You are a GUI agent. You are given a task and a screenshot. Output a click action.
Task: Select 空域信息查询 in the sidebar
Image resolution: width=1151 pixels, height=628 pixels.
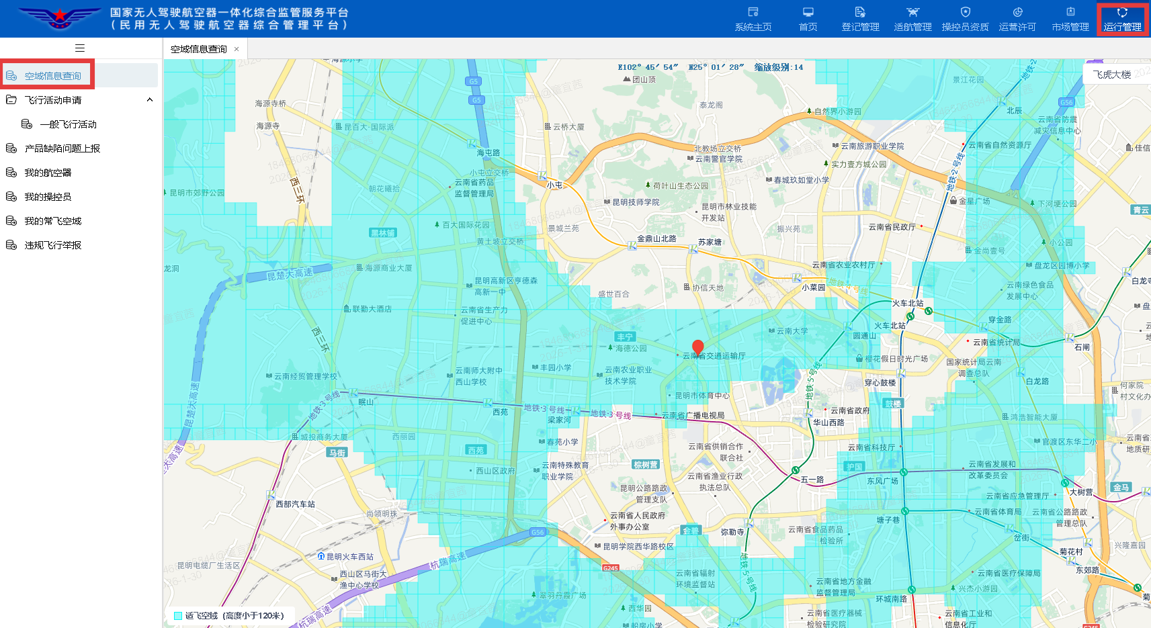pos(52,76)
